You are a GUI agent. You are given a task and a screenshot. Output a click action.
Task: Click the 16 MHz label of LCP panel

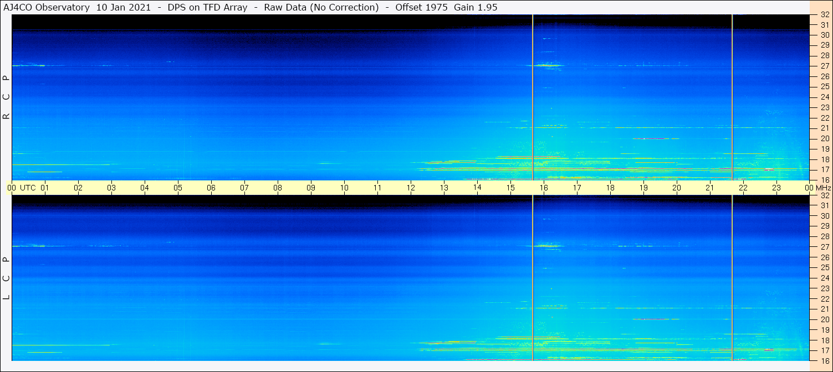[824, 361]
